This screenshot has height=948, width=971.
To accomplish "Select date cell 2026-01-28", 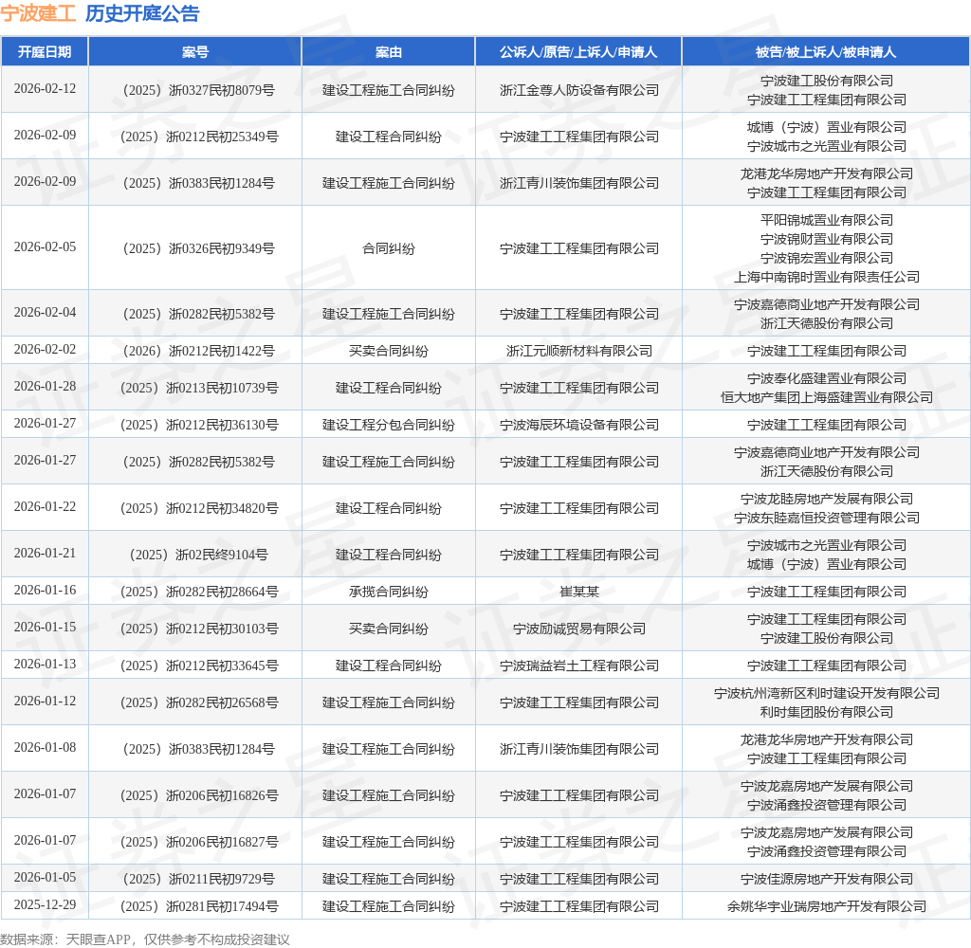I will (x=45, y=387).
